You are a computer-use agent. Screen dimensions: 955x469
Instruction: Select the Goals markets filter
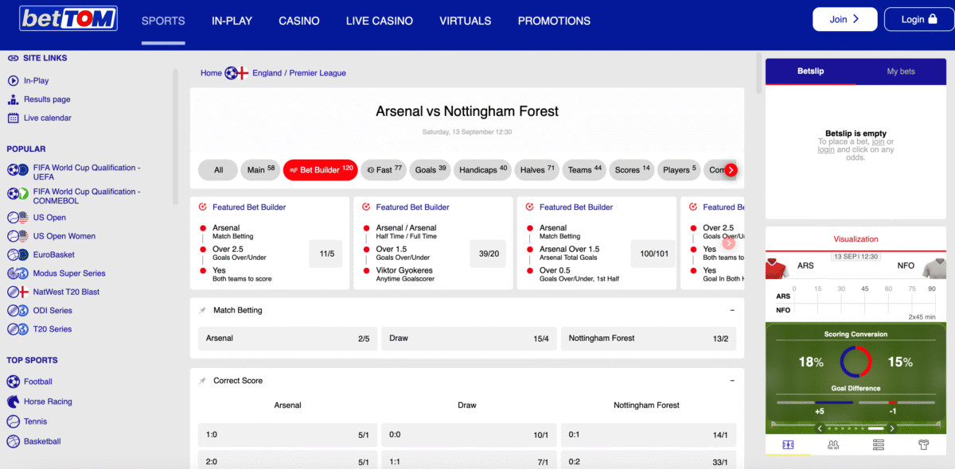click(431, 170)
